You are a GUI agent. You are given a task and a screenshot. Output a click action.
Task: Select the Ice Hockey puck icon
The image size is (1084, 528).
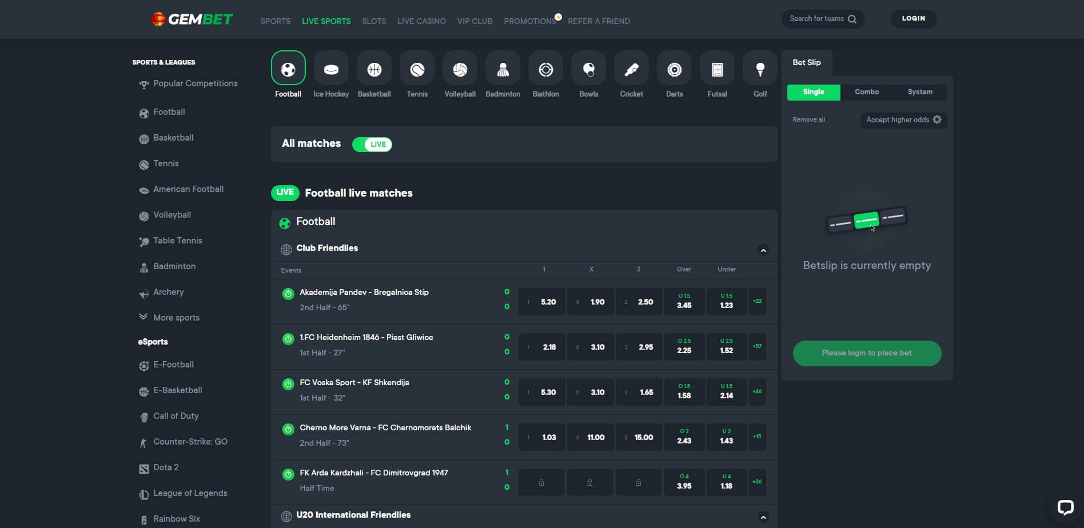(x=331, y=69)
